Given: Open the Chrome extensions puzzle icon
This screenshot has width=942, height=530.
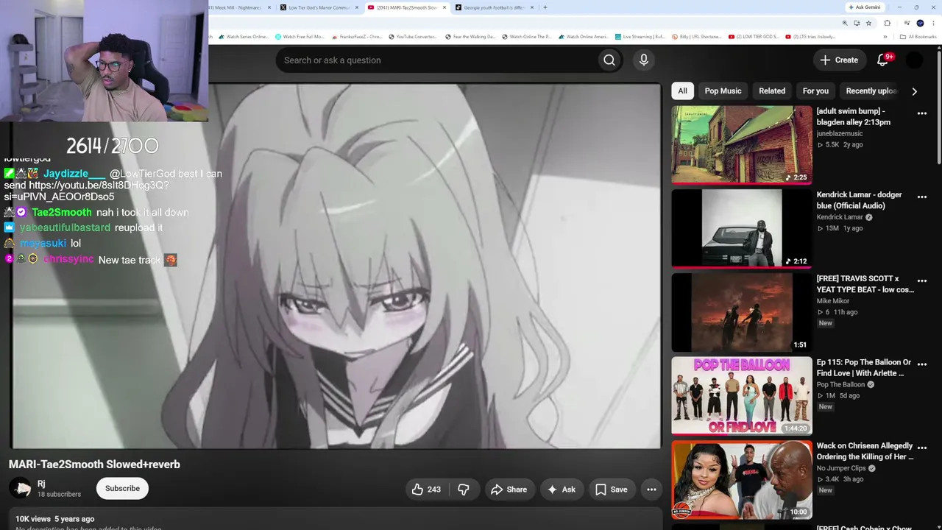Looking at the screenshot, I should click(x=887, y=23).
